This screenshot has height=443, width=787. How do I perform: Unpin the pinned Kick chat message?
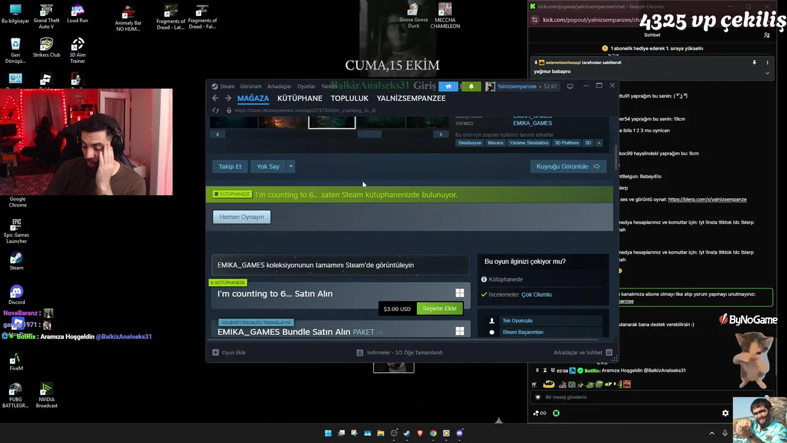(x=754, y=63)
